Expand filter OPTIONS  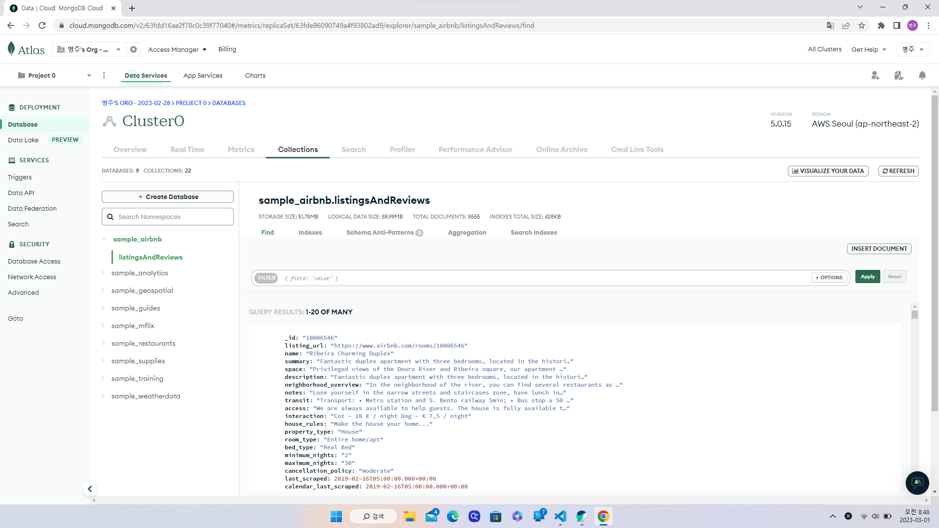click(x=829, y=278)
